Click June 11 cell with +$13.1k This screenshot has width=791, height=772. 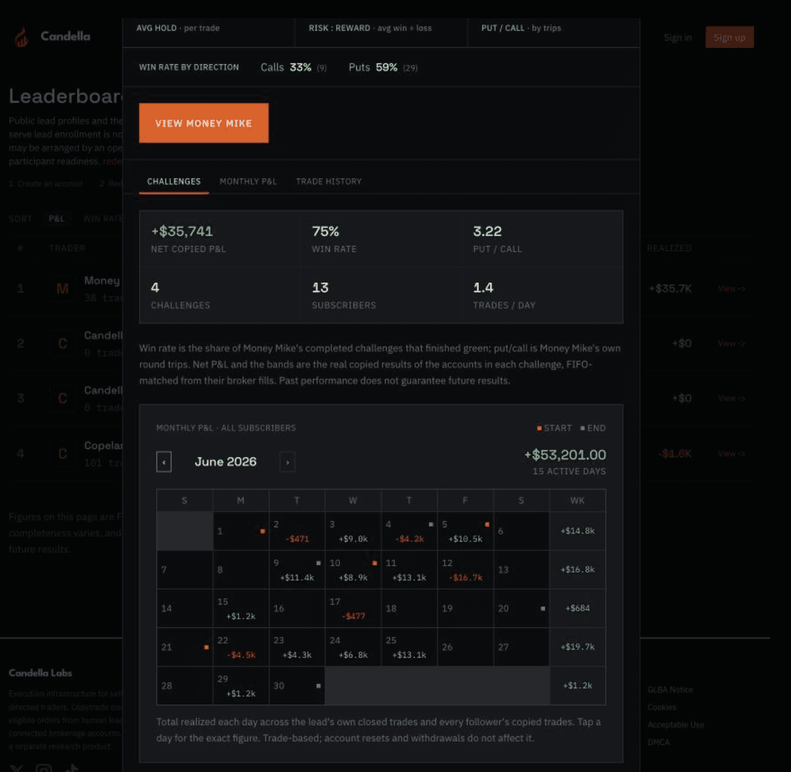[409, 570]
